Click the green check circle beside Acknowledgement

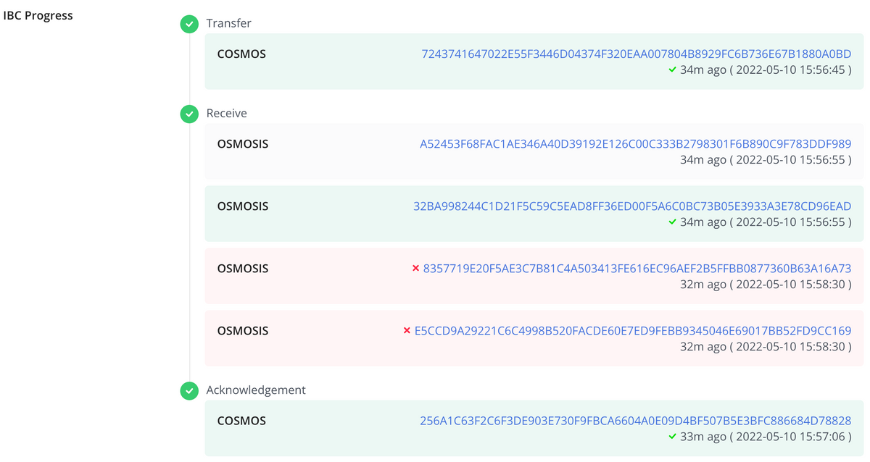[189, 390]
